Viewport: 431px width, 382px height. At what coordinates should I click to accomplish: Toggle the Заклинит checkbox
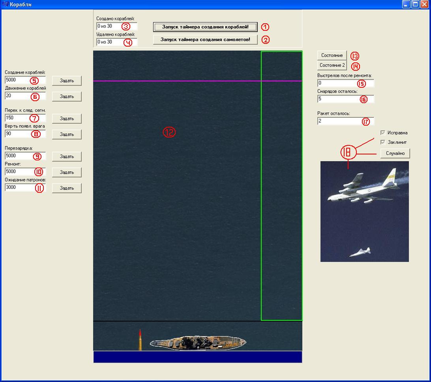click(x=382, y=142)
